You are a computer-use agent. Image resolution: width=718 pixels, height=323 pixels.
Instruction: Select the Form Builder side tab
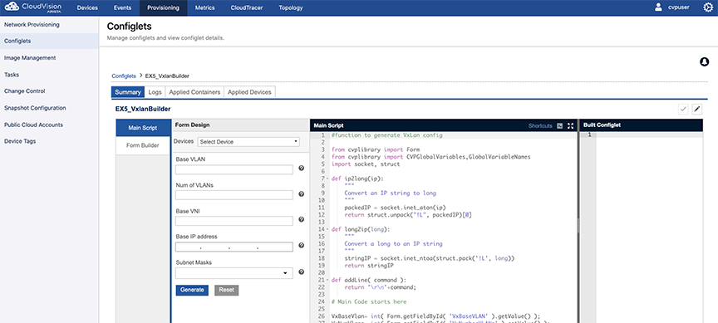tap(143, 145)
